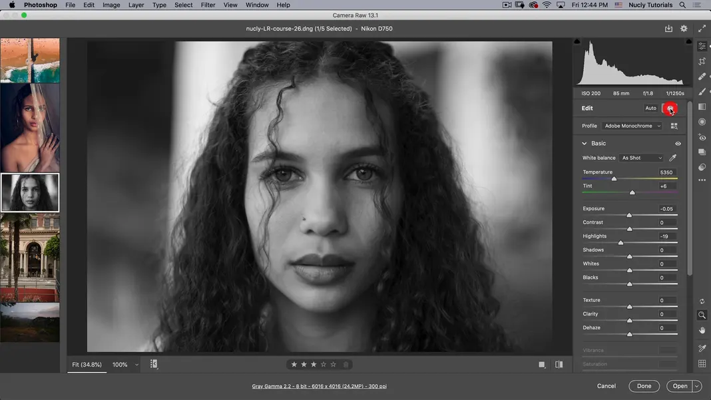Open the File menu
Image resolution: width=711 pixels, height=400 pixels.
(x=71, y=5)
